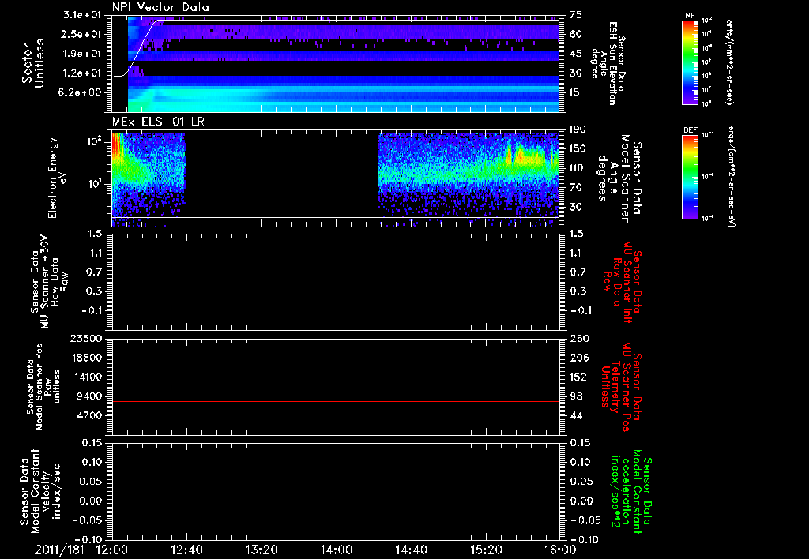Click the 'MU Scanner +30V Raw Data' label
This screenshot has height=559, width=809.
coord(50,282)
